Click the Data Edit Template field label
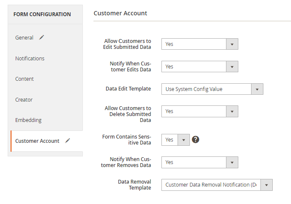Image resolution: width=291 pixels, height=204 pixels. [128, 89]
